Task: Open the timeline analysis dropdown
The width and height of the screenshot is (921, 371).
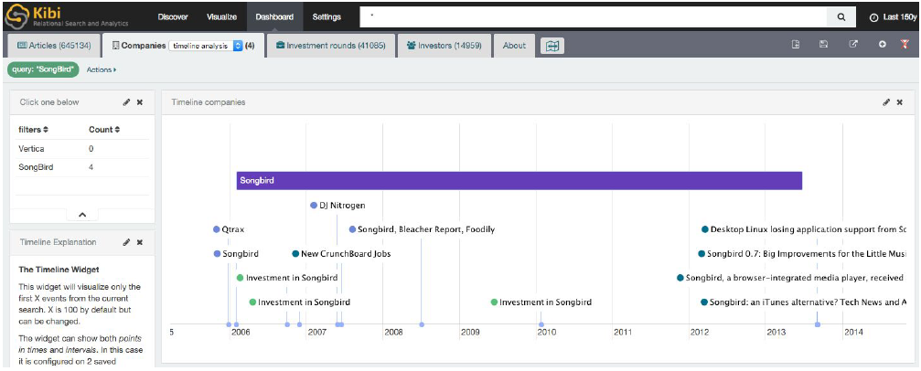Action: [x=206, y=46]
